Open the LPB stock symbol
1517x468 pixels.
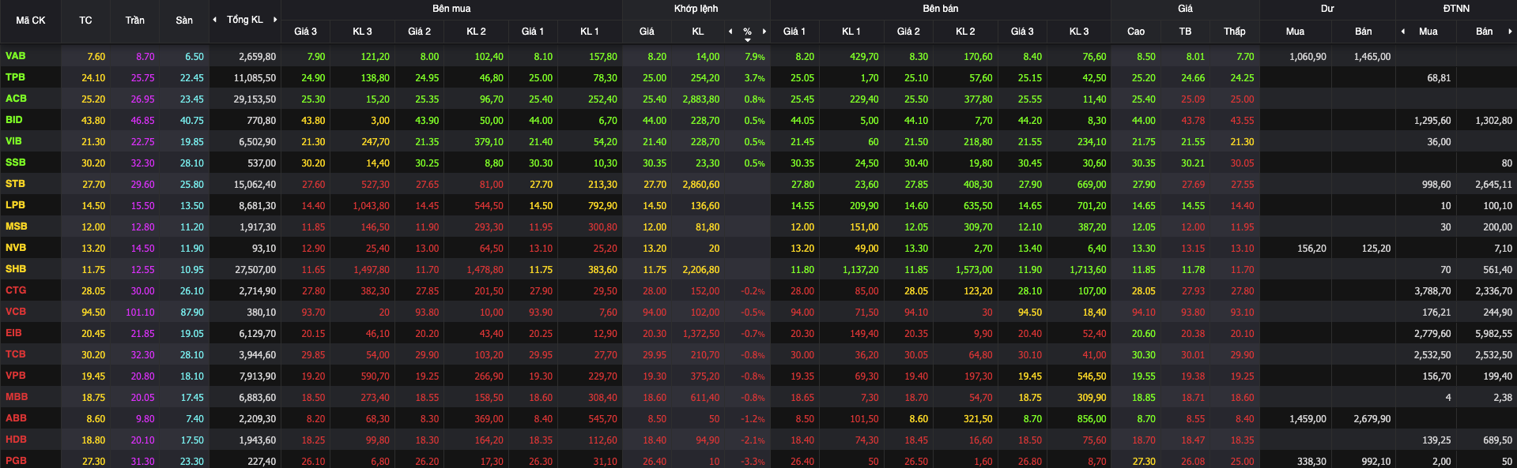pyautogui.click(x=15, y=205)
